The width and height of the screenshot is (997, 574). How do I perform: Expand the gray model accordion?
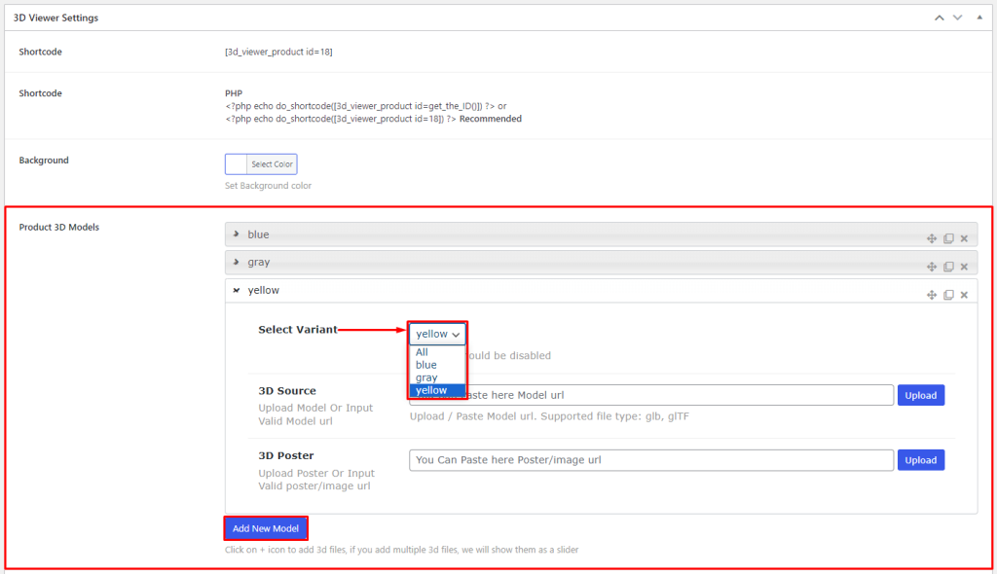[x=237, y=263]
